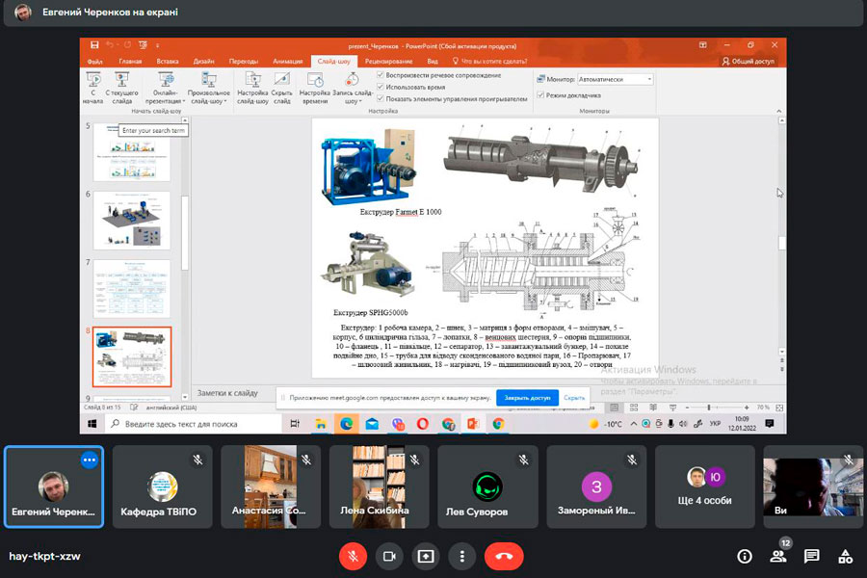Open more options three-dot menu in Meet
Image resolution: width=867 pixels, height=578 pixels.
[463, 556]
